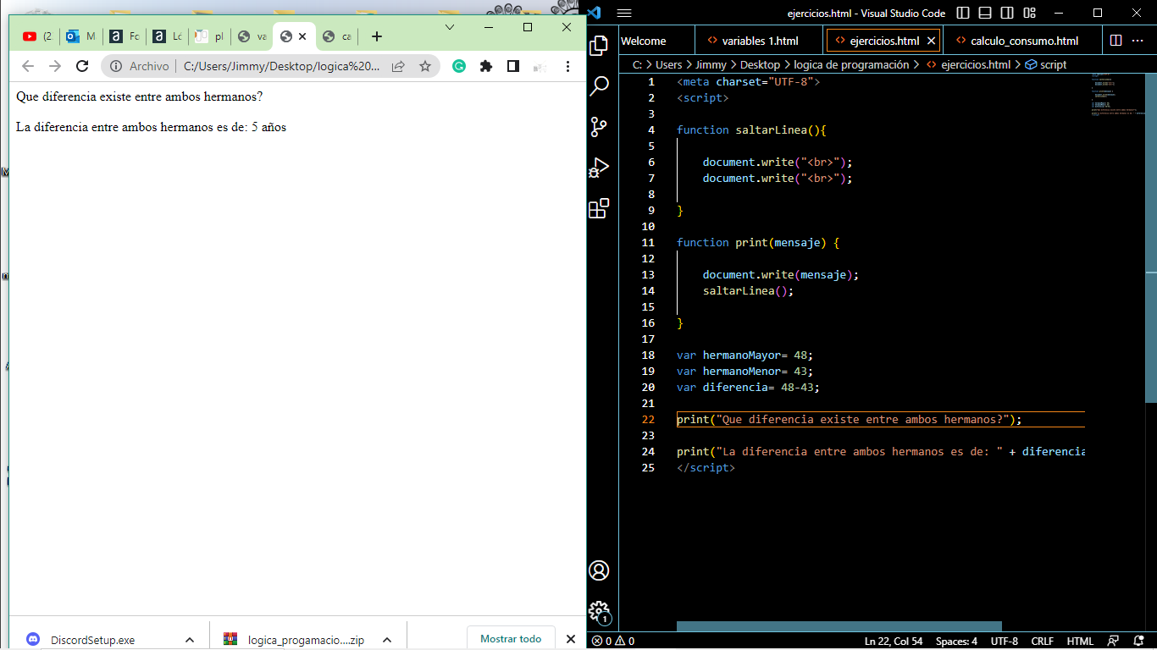
Task: Go forward in Chrome
Action: click(x=55, y=66)
